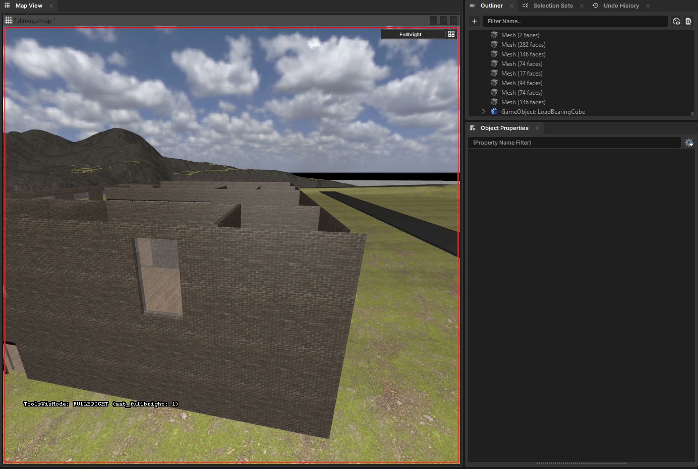Toggle the hidden objects eye filter icon
Viewport: 698px width, 469px height.
tap(676, 21)
